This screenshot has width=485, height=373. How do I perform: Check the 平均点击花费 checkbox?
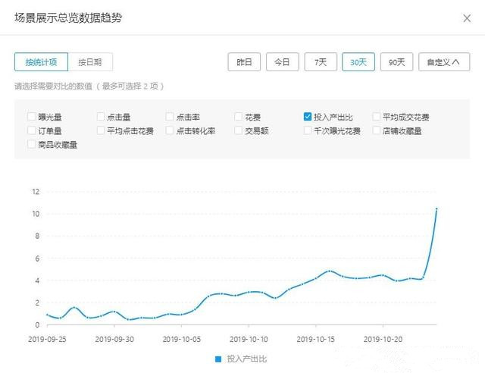click(101, 130)
